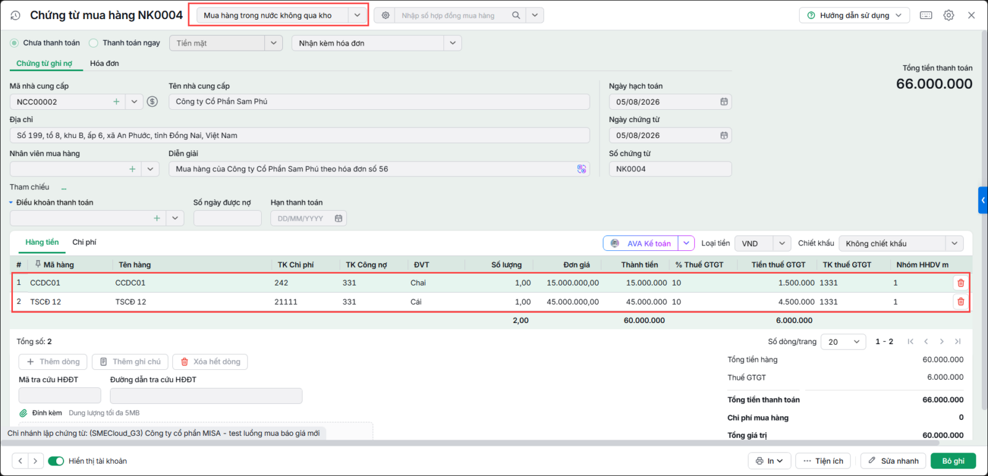Collapse the Điều khoản thanh toán section triangle
Image resolution: width=988 pixels, height=476 pixels.
click(11, 203)
